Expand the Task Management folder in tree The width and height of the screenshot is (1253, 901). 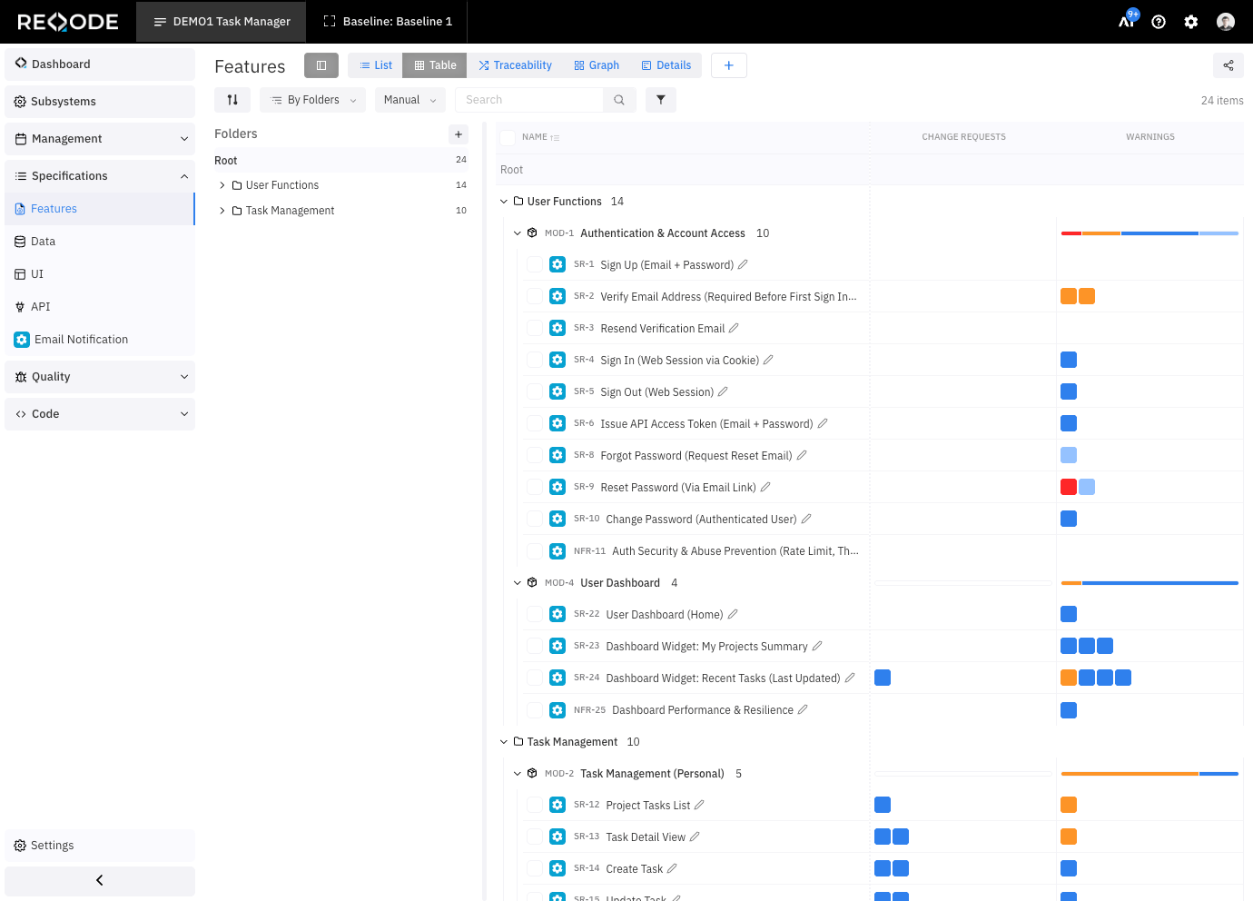(222, 211)
